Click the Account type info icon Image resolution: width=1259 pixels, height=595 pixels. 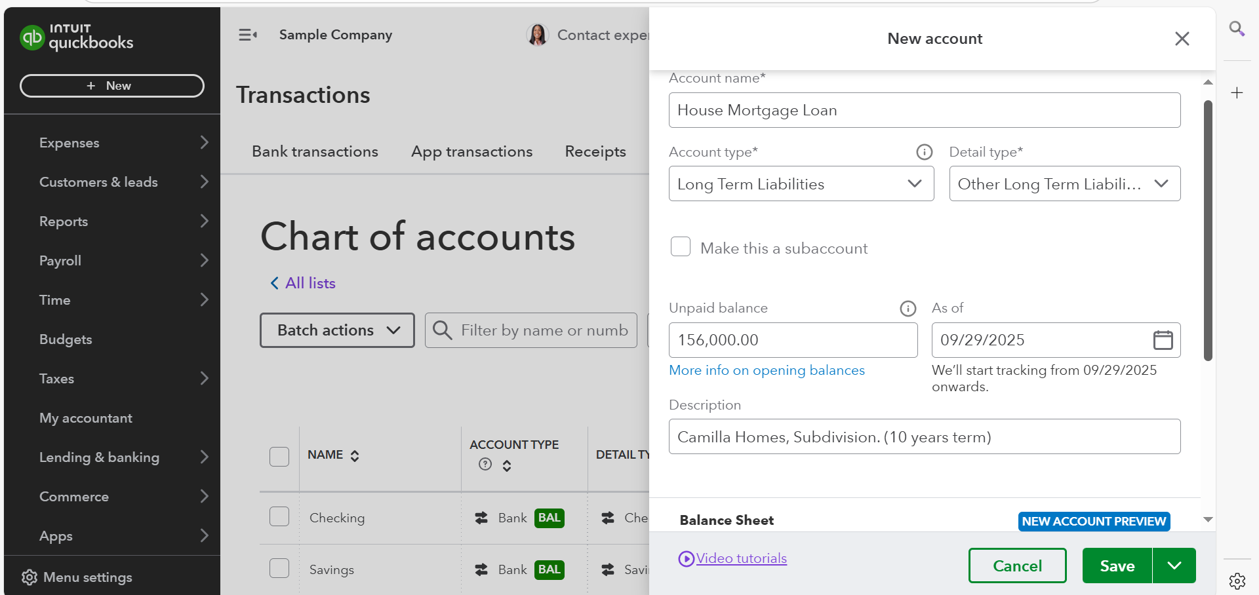924,152
